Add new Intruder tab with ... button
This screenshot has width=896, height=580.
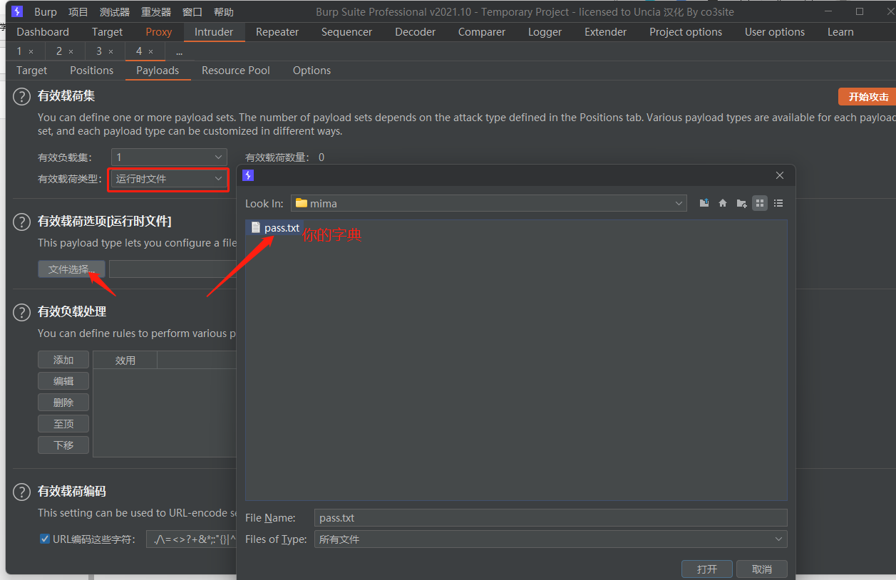(x=179, y=52)
